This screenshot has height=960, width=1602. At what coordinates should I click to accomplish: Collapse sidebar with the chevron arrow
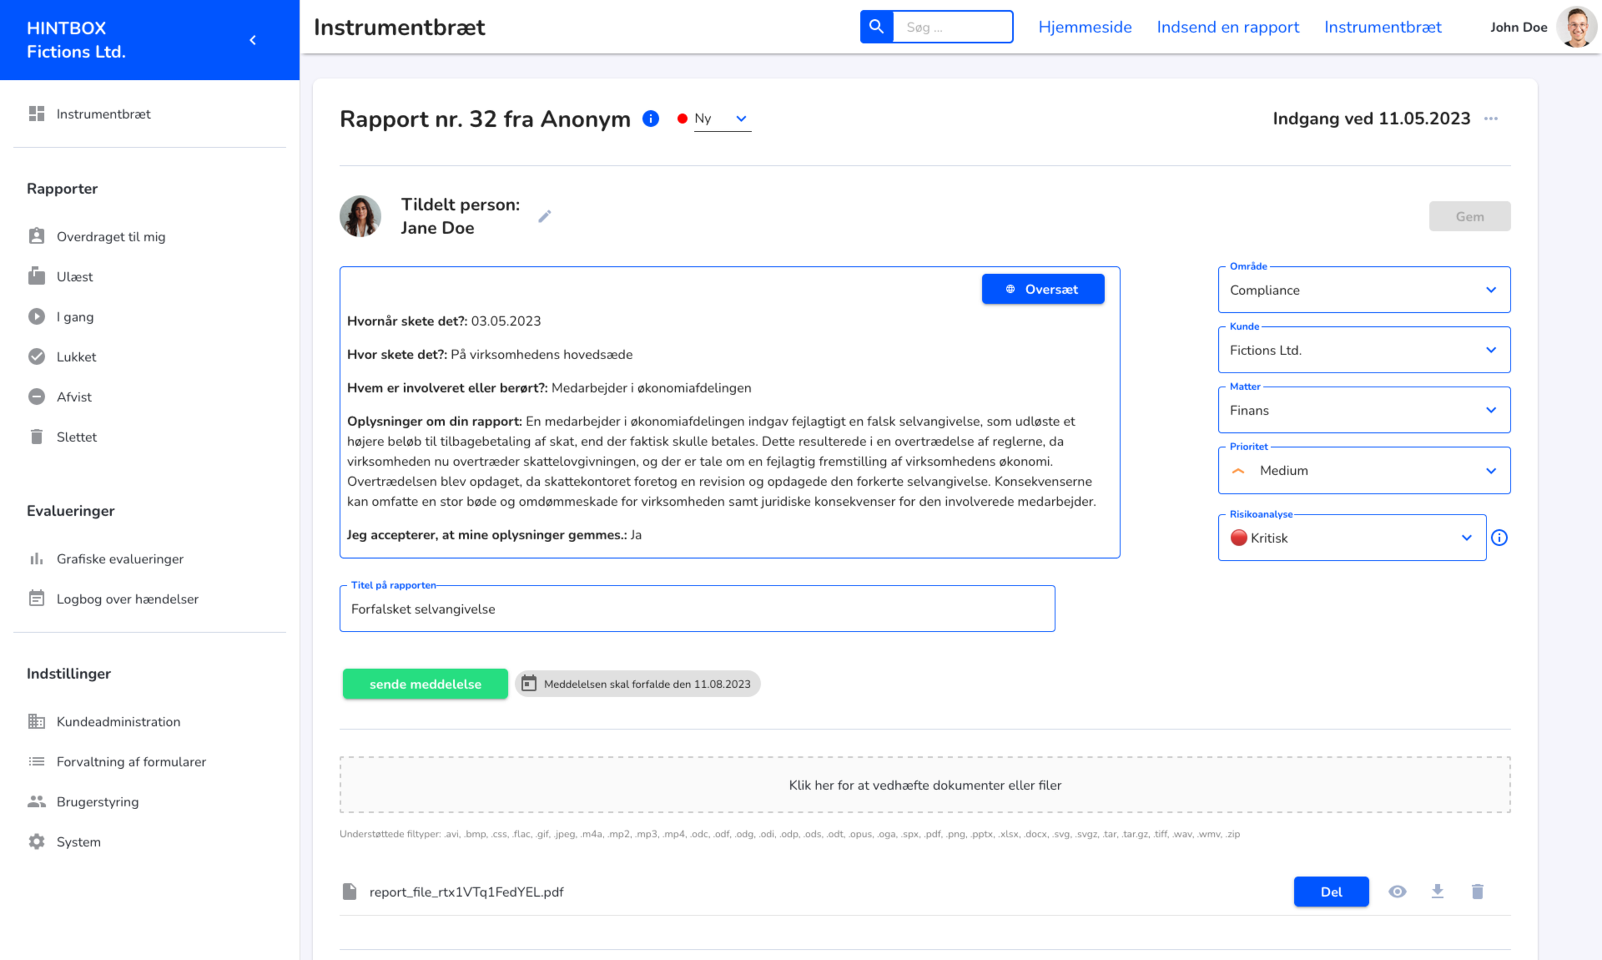tap(253, 40)
